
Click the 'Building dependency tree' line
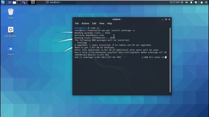coord(89,35)
